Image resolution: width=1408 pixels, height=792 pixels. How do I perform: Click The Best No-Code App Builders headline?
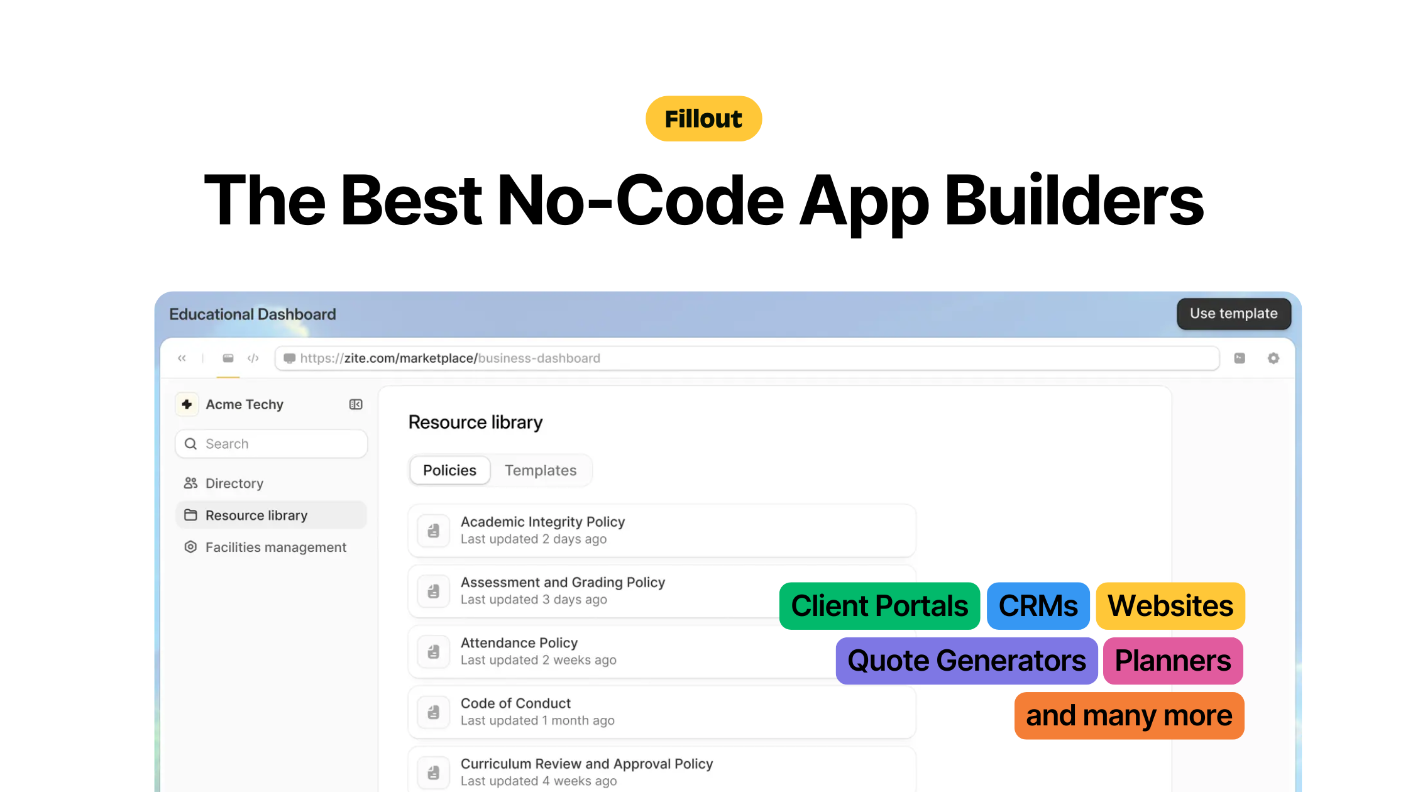click(704, 201)
